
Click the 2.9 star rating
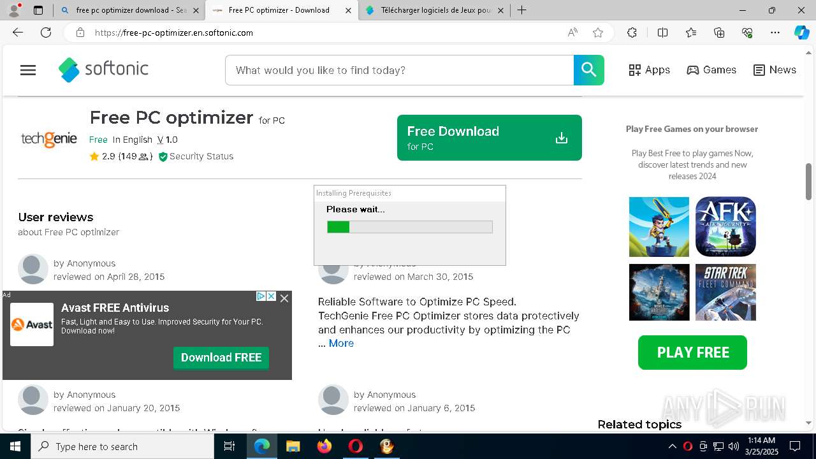click(120, 156)
